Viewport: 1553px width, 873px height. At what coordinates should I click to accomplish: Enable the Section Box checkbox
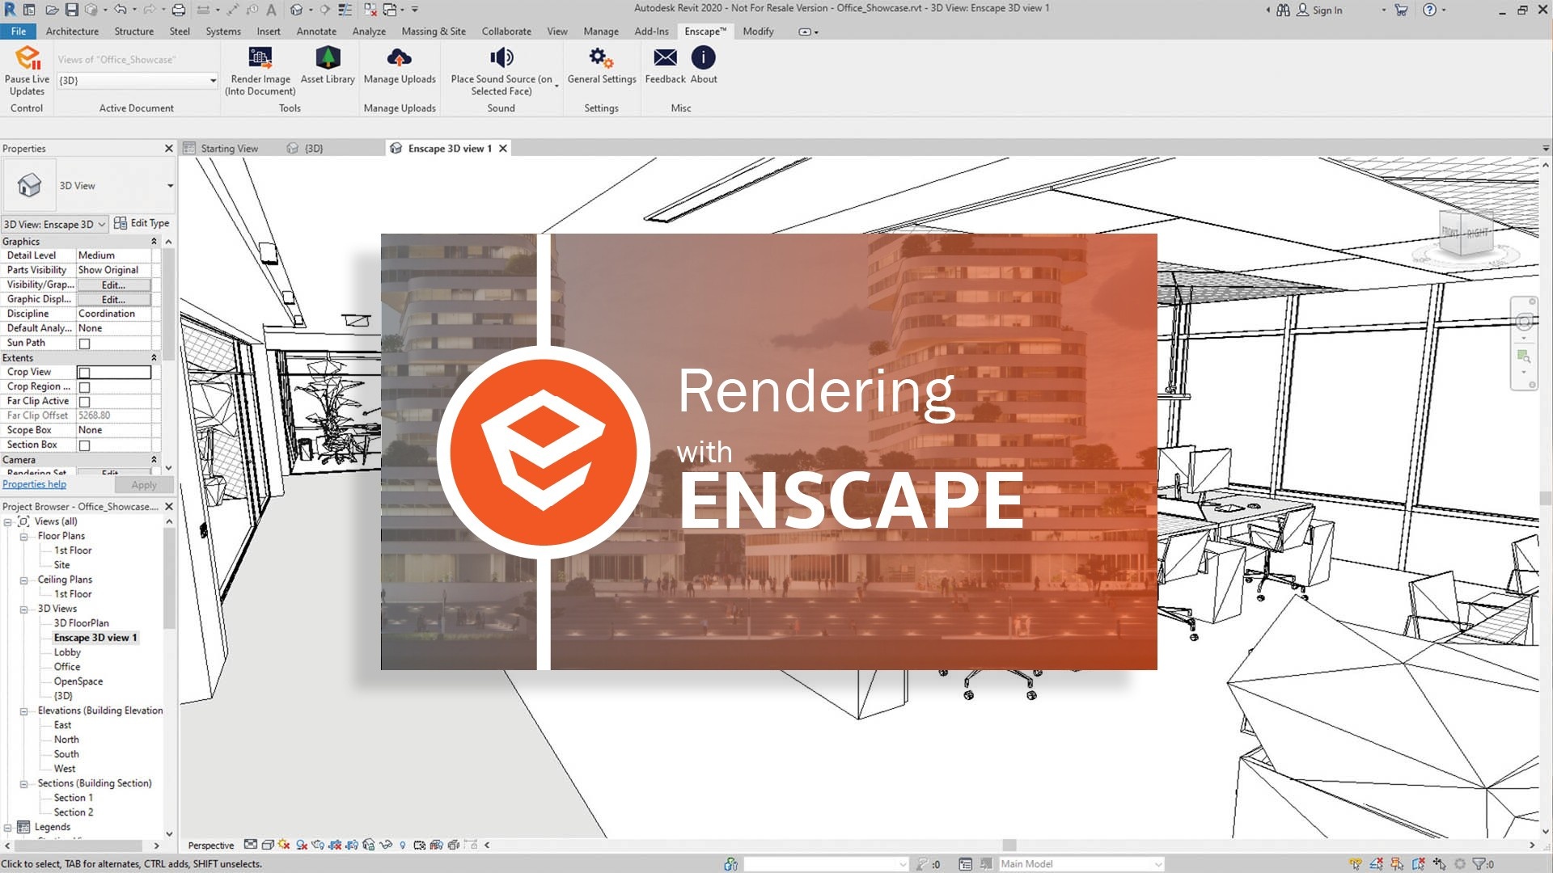point(84,445)
